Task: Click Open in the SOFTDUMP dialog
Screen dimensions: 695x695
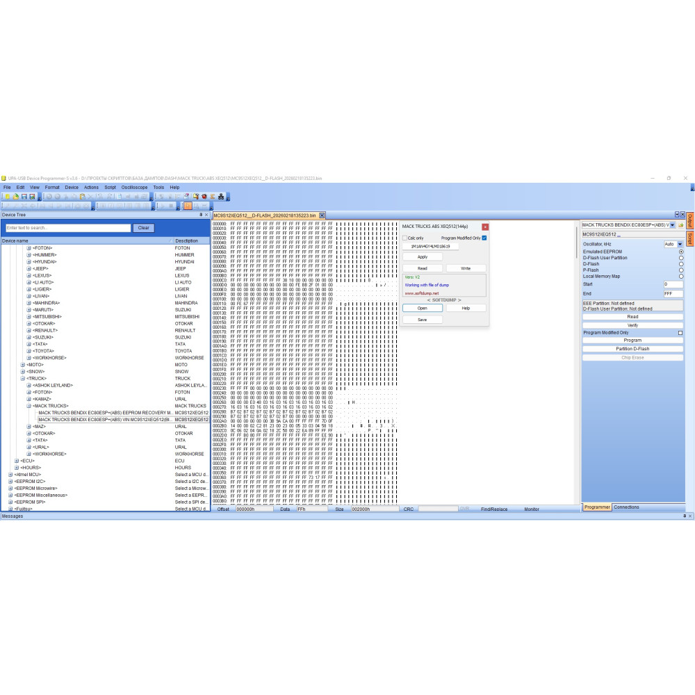Action: [x=423, y=309]
